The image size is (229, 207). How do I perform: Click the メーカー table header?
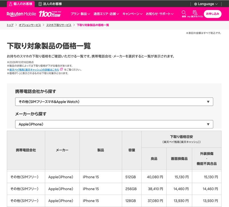[62, 150]
